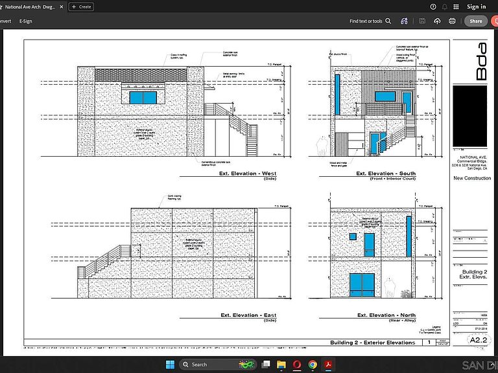Click the '(Front - Interior Court)' subtitle
This screenshot has width=498, height=373.
click(392, 179)
